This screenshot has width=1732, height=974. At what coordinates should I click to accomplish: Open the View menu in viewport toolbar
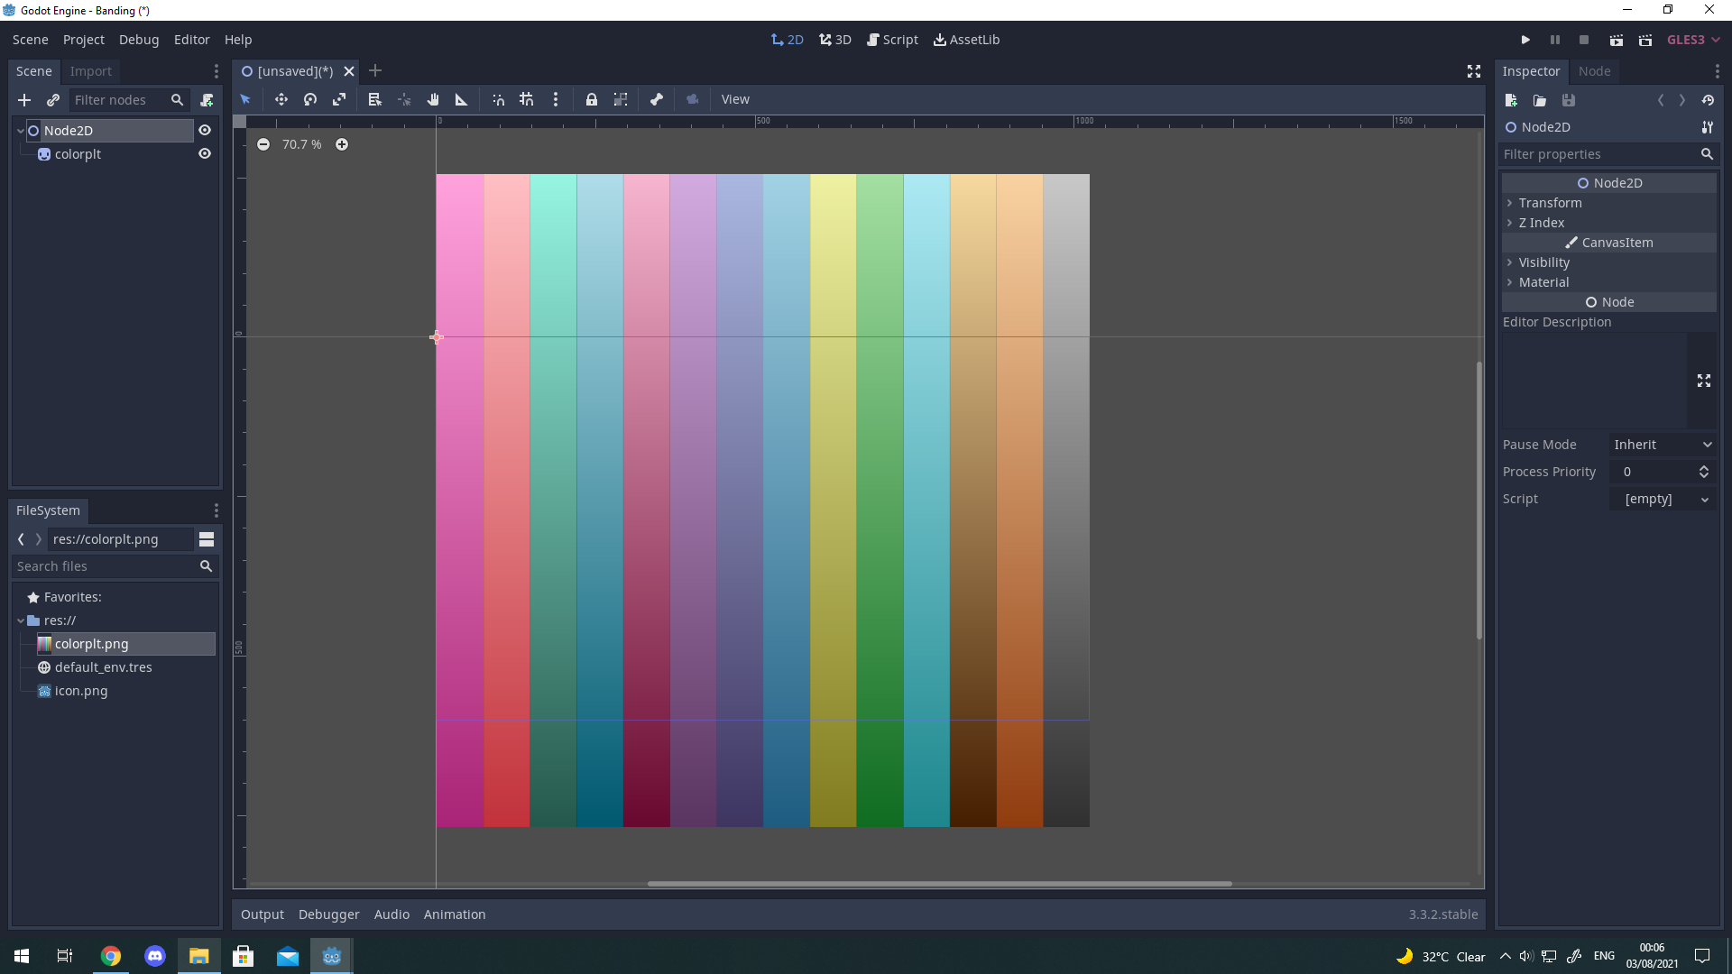(735, 99)
